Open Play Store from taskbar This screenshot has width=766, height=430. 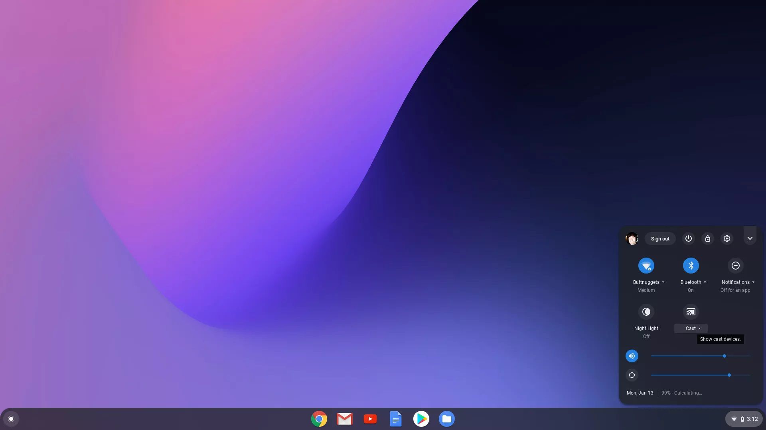421,418
